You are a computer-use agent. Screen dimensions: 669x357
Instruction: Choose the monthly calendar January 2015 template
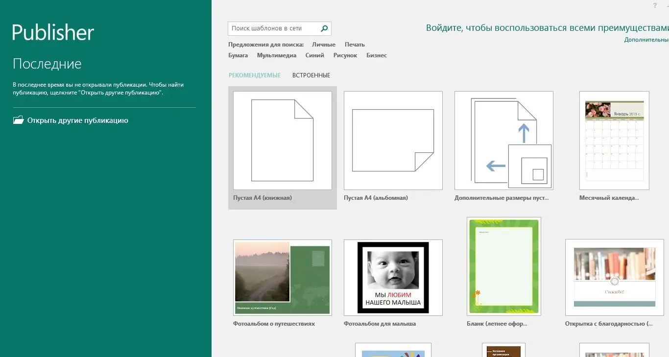614,141
